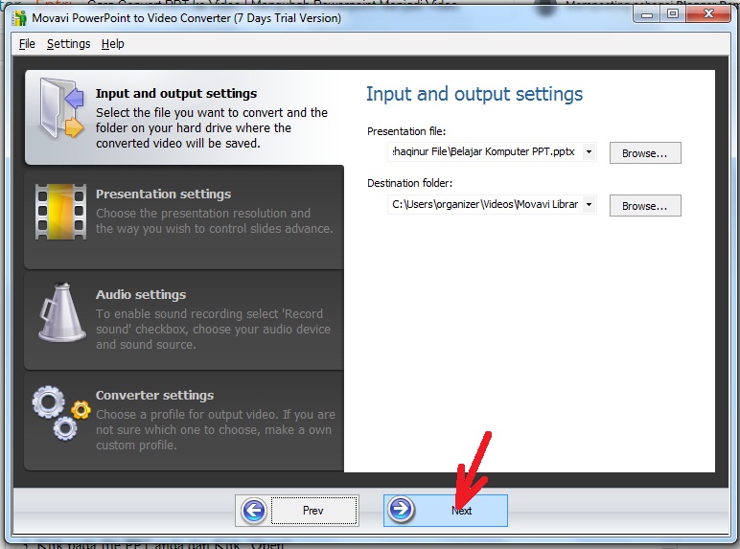Click the 'Input and output settings' panel heading

tap(474, 94)
